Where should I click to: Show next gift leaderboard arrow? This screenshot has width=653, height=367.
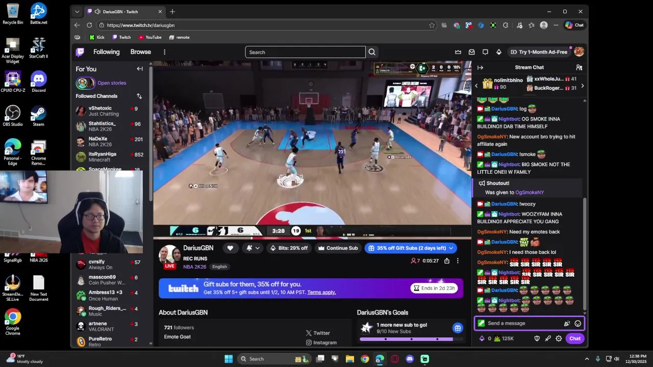point(582,86)
